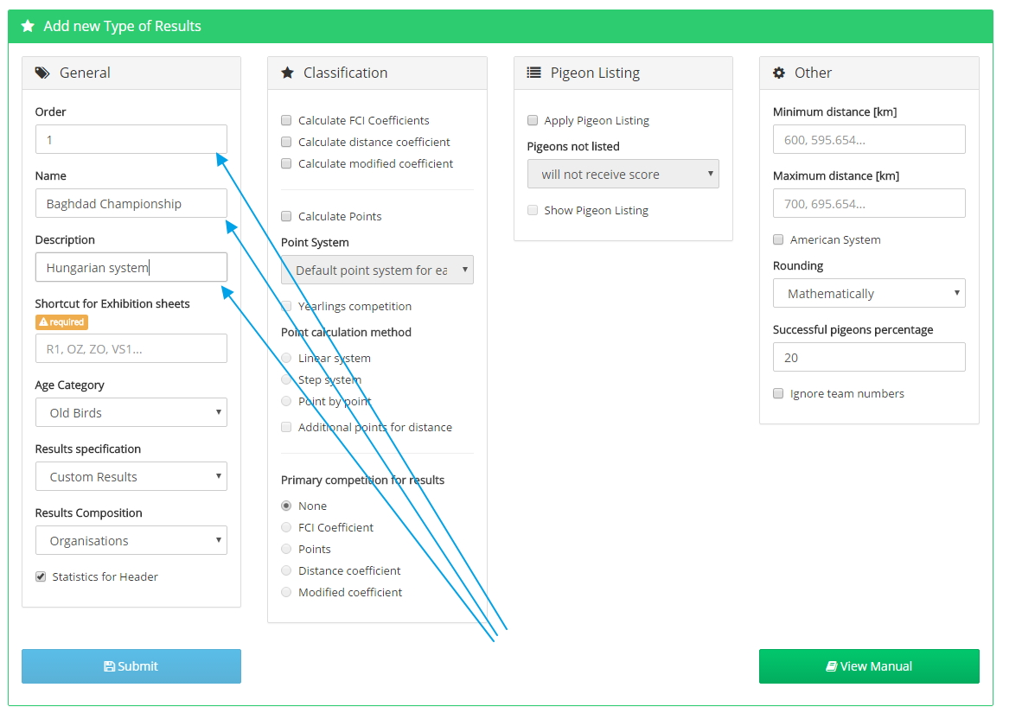The image size is (1022, 713).
Task: Open the Results Composition dropdown
Action: point(131,541)
